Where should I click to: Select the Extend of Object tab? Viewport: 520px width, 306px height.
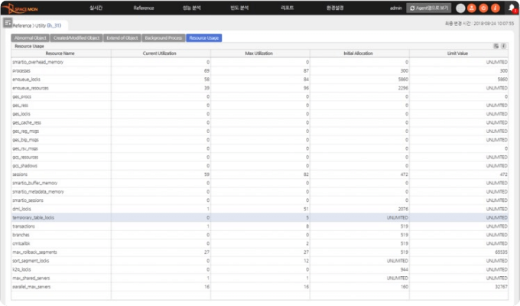[x=121, y=37]
